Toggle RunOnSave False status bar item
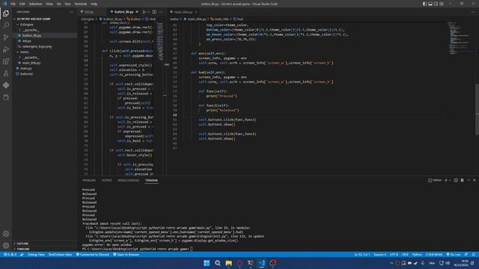 60,254
